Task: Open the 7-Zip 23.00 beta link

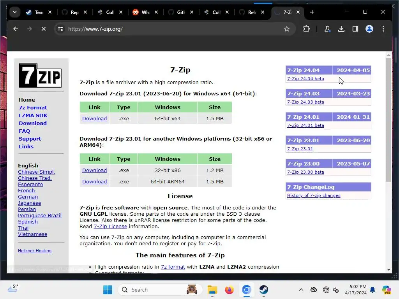Action: click(305, 172)
